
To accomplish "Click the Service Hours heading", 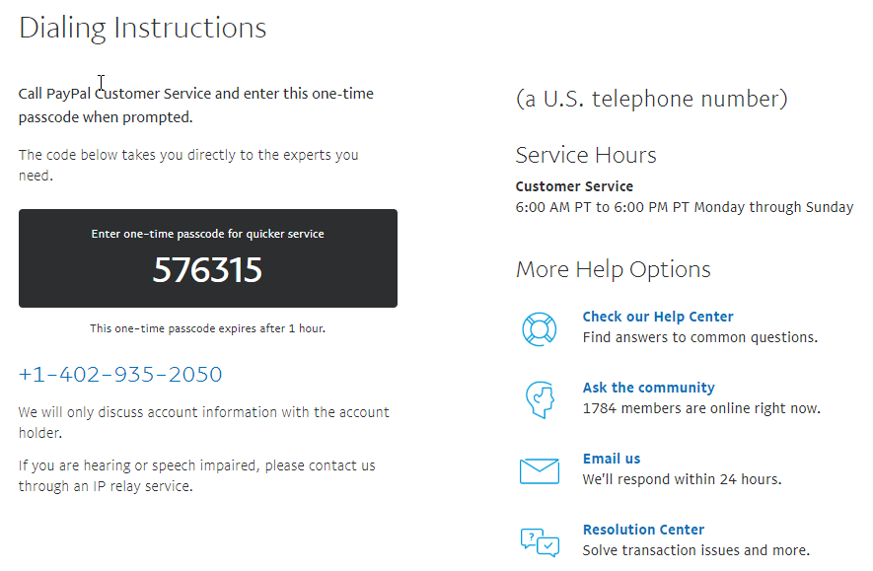I will 586,155.
